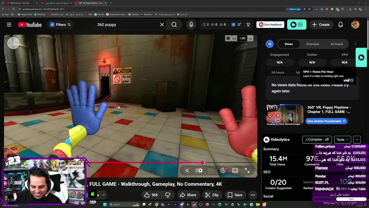Seek the video using the red progress scrubber
This screenshot has height=208, width=369.
202,163
